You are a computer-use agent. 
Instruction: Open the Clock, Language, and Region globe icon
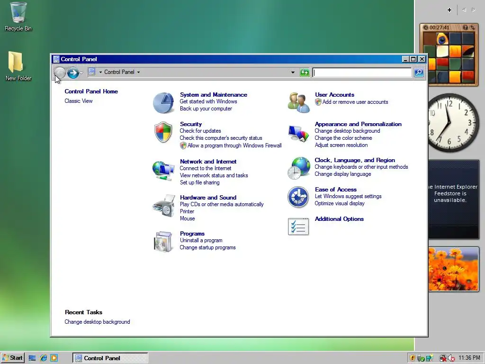pos(298,168)
